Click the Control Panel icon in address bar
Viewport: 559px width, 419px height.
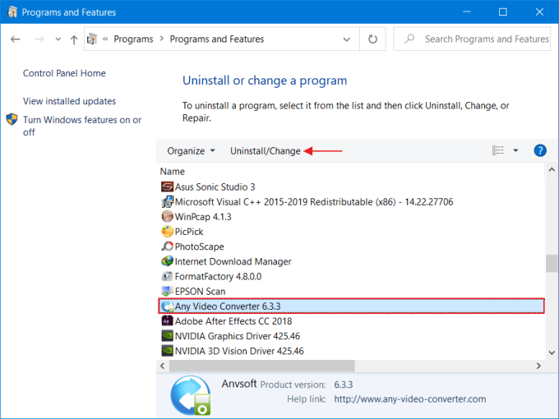92,39
